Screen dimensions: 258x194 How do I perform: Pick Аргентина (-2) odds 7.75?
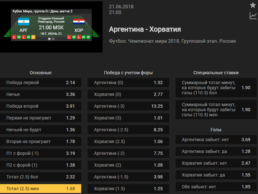tap(128, 153)
